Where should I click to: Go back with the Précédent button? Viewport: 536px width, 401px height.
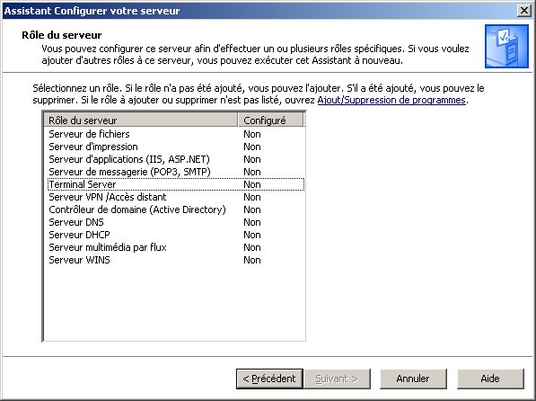pos(269,379)
